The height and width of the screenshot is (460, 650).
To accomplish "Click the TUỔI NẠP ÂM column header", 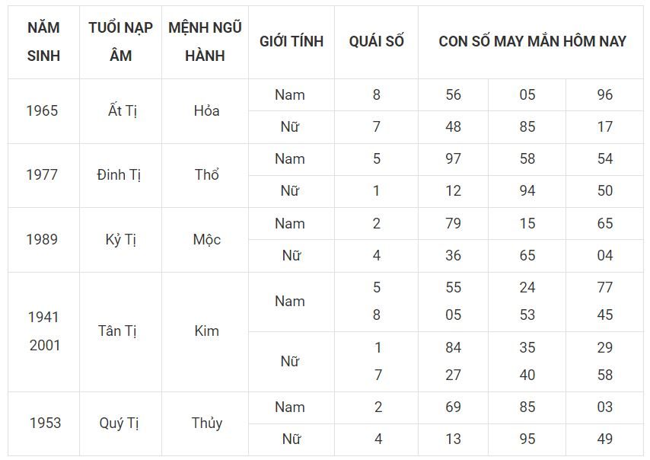I will (x=120, y=42).
